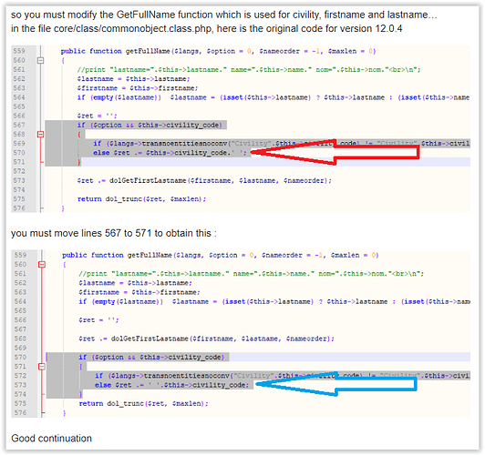Click the first code screenshot thumbnail
The image size is (485, 455).
point(241,129)
